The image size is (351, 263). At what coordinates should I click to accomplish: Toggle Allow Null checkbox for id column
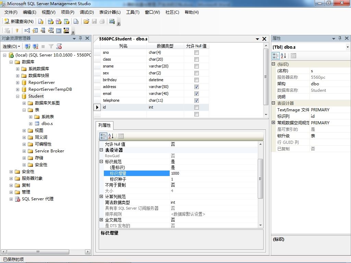pos(196,107)
